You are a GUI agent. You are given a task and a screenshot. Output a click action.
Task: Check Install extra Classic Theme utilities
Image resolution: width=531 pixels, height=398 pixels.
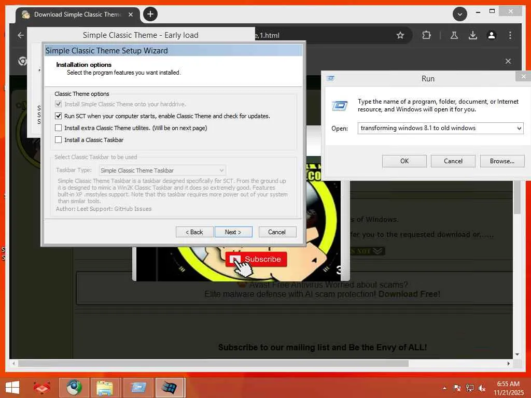point(58,128)
